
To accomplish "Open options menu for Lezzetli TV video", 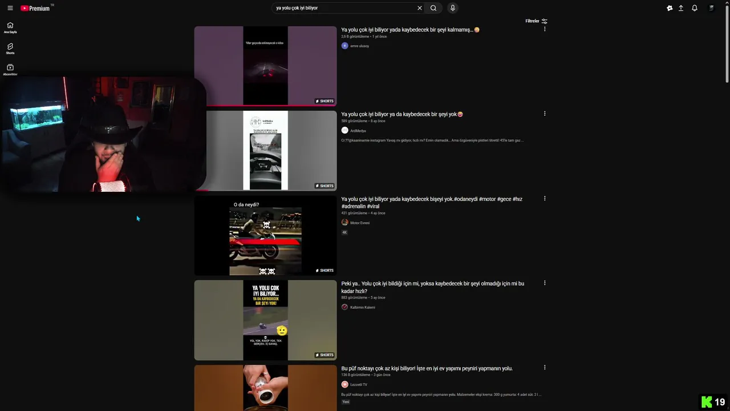I will 545,368.
